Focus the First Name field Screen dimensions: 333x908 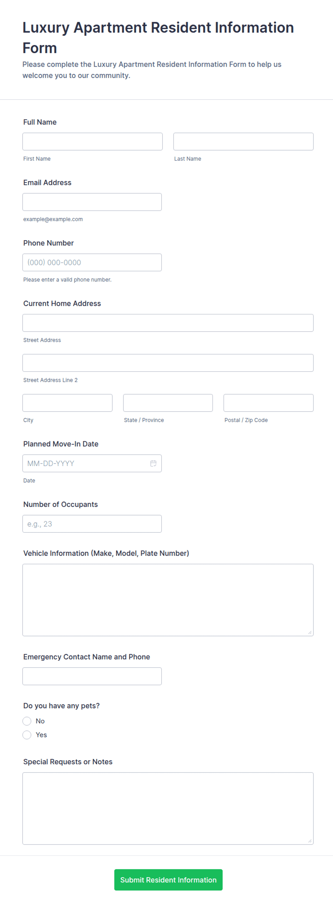point(92,142)
